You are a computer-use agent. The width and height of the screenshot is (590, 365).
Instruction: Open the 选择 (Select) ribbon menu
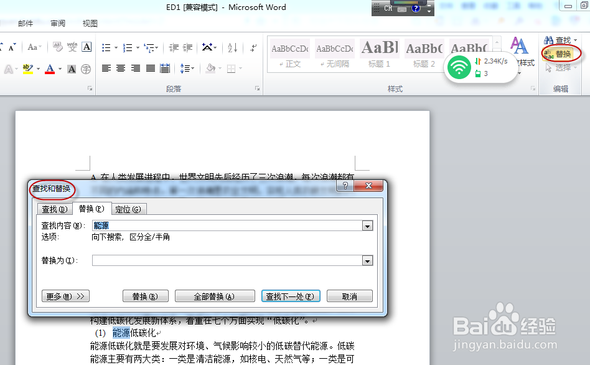(x=561, y=67)
